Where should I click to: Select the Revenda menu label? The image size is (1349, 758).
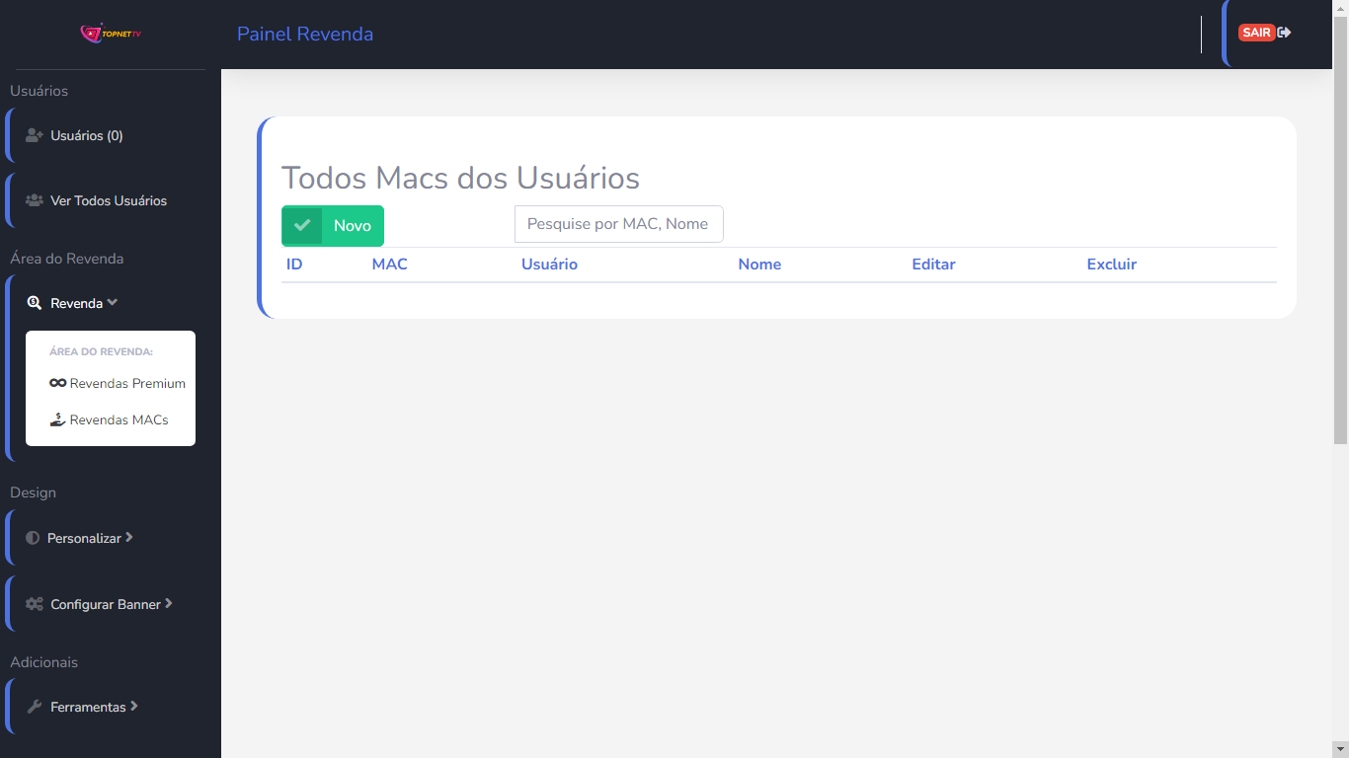point(77,303)
